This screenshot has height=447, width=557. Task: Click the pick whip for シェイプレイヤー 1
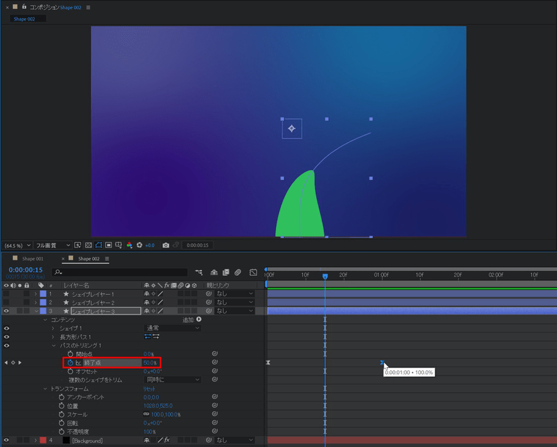coord(209,294)
